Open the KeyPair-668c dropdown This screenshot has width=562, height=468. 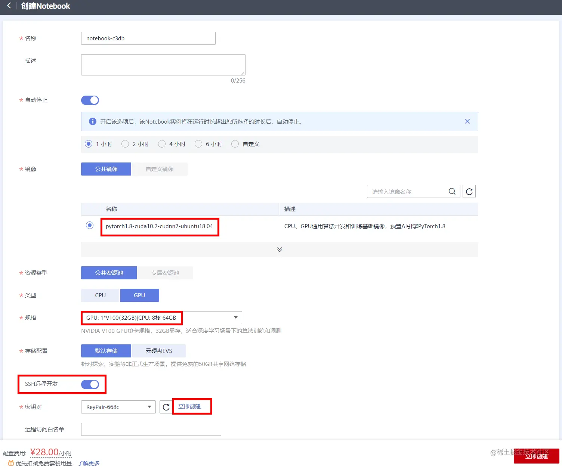point(118,407)
